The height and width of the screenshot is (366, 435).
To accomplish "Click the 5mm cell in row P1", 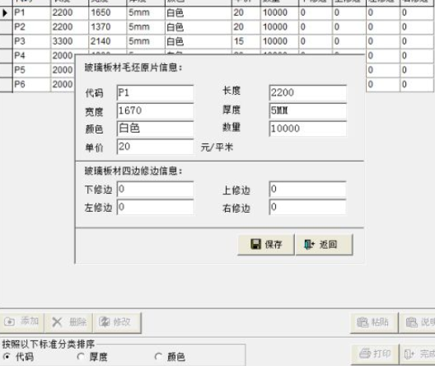I will click(146, 12).
